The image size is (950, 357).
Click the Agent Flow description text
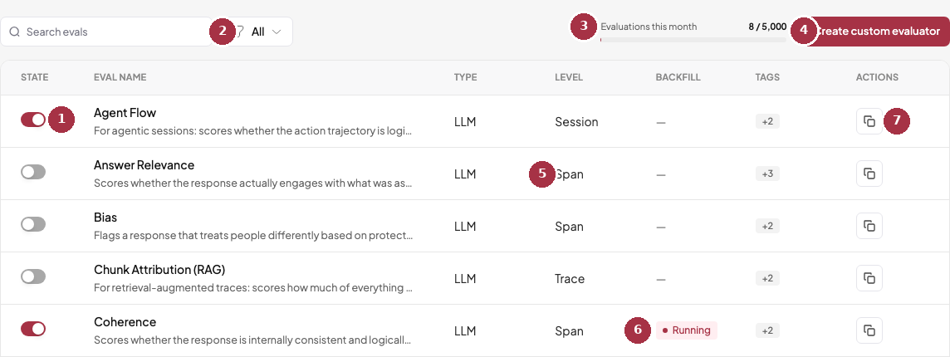coord(253,130)
